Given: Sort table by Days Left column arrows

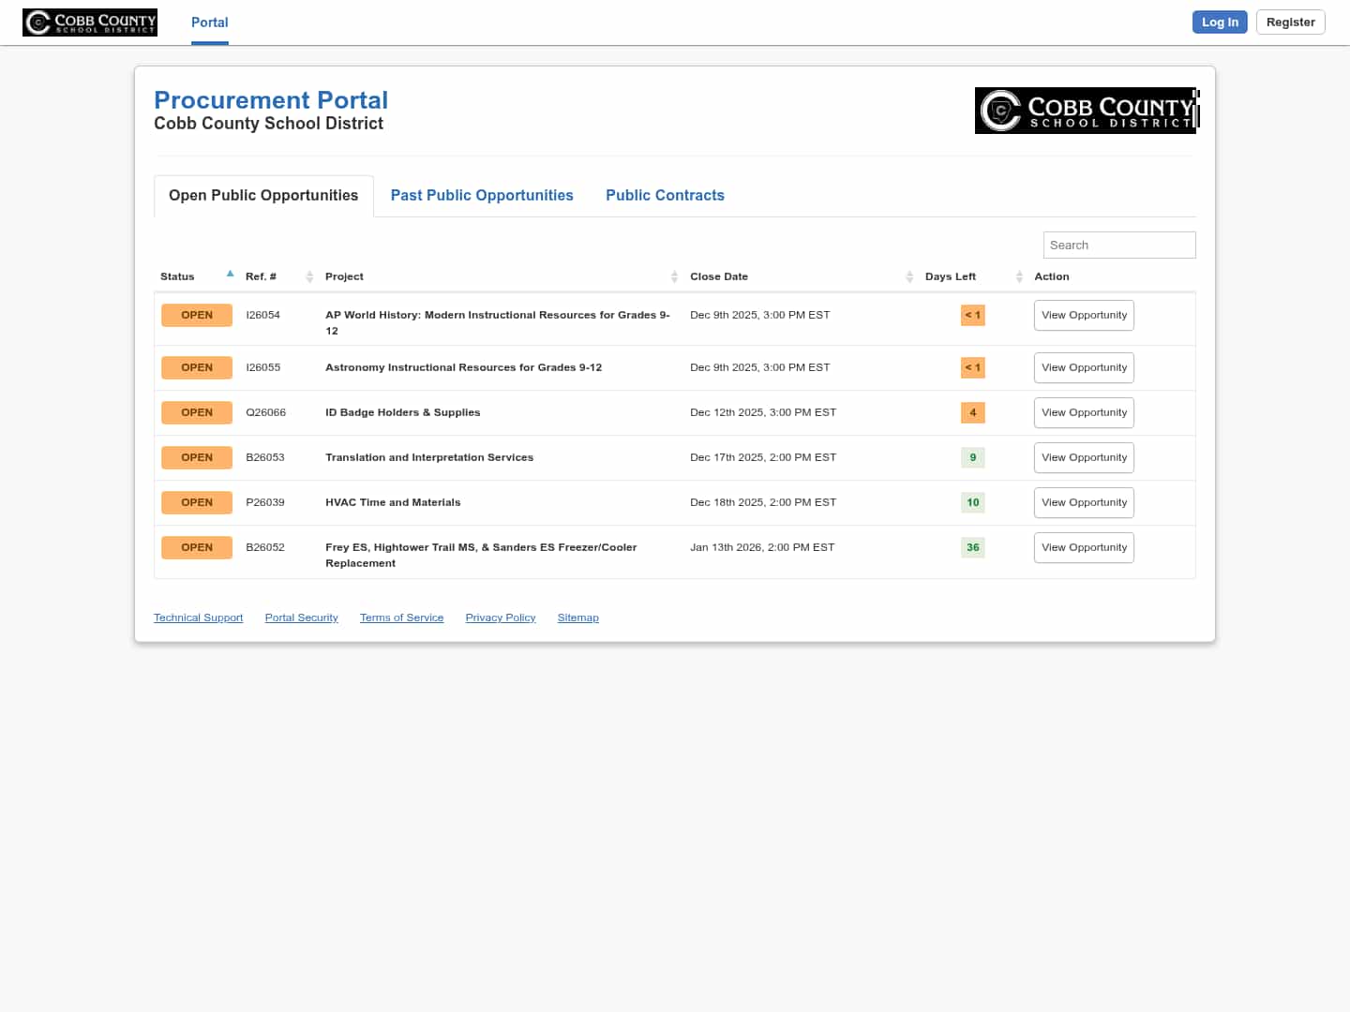Looking at the screenshot, I should [x=1019, y=276].
